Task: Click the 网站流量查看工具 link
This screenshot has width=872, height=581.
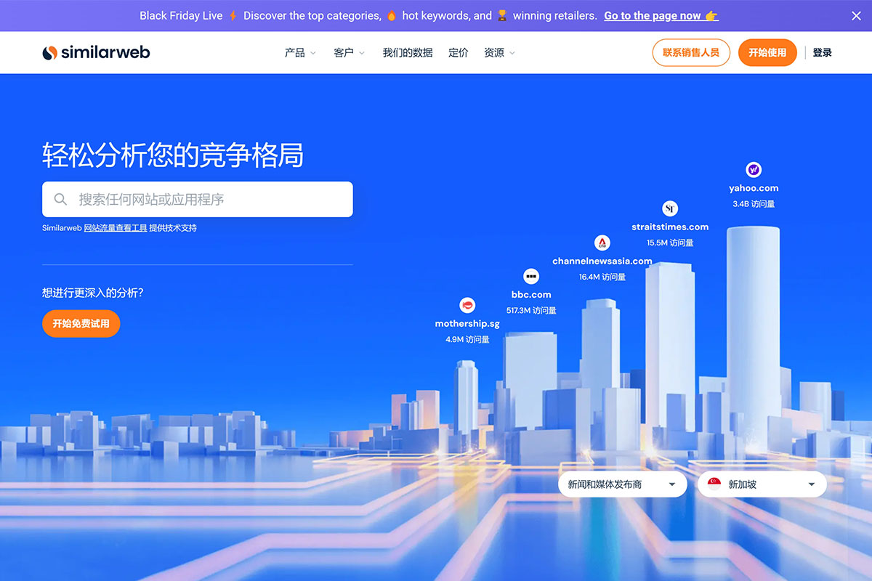Action: (x=118, y=227)
